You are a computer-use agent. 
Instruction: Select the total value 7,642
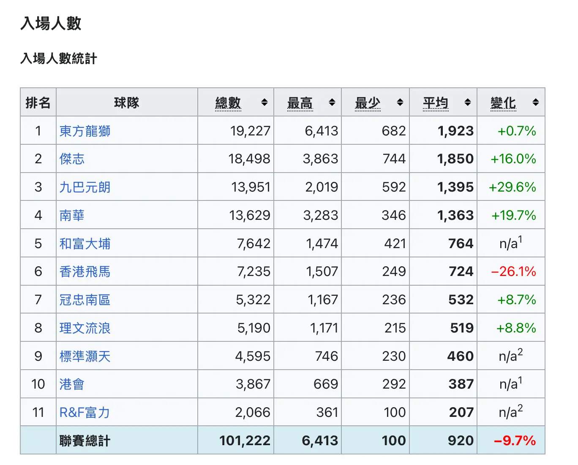254,243
